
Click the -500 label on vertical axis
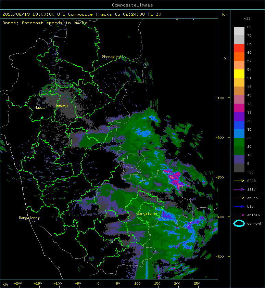219,257
